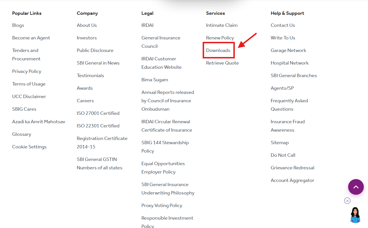Open Registration Certificate 2014-15

(x=102, y=142)
